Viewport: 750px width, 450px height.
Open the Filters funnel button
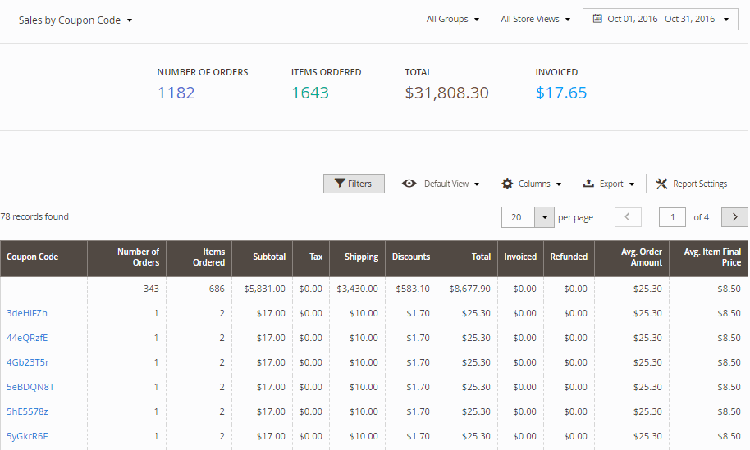point(354,184)
